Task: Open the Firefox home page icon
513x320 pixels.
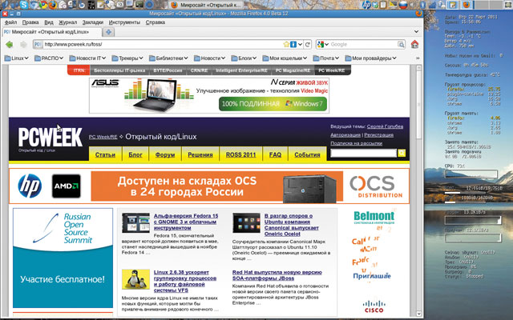Action: click(414, 44)
